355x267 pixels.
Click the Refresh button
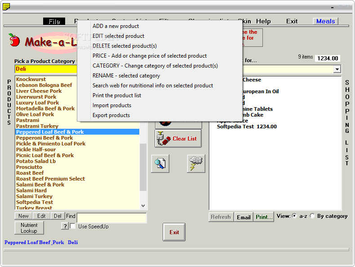(x=221, y=217)
